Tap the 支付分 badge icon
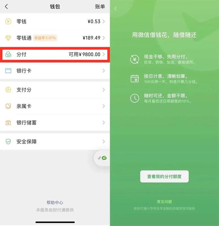The width and height of the screenshot is (219, 226). (8, 90)
